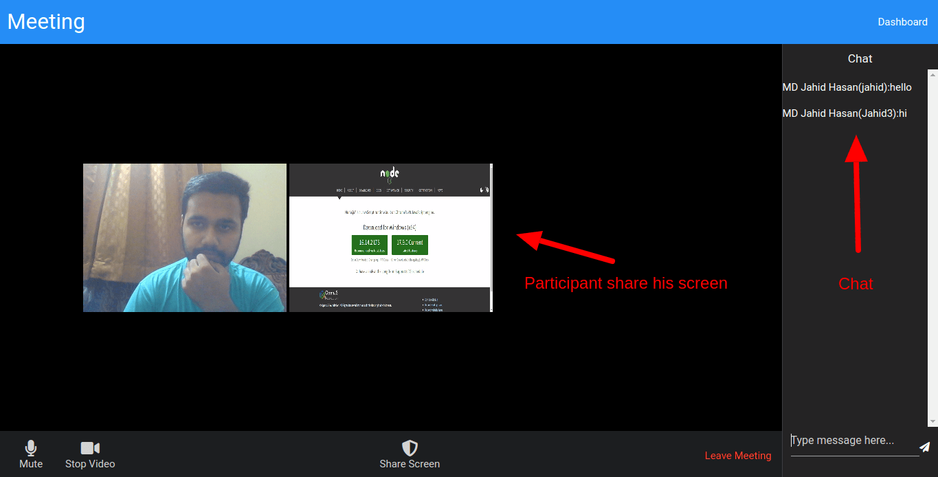The width and height of the screenshot is (938, 477).
Task: Click the chat scrollbar up arrow
Action: pyautogui.click(x=933, y=74)
